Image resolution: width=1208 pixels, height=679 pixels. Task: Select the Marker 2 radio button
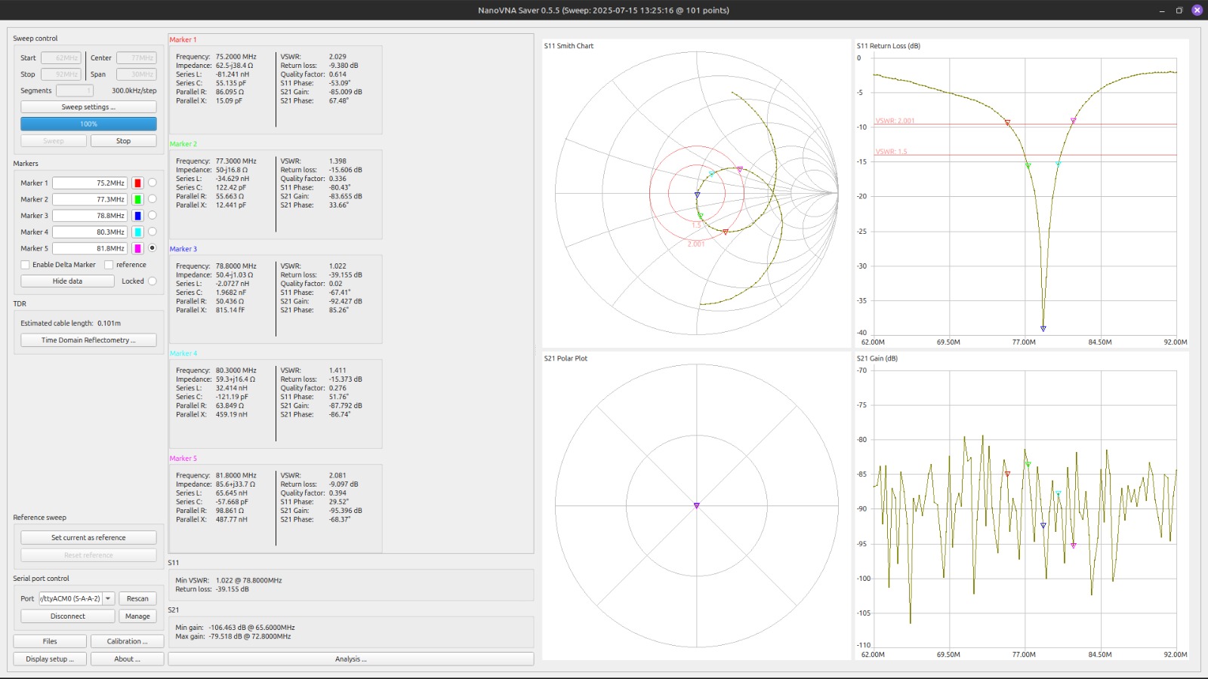coord(153,199)
